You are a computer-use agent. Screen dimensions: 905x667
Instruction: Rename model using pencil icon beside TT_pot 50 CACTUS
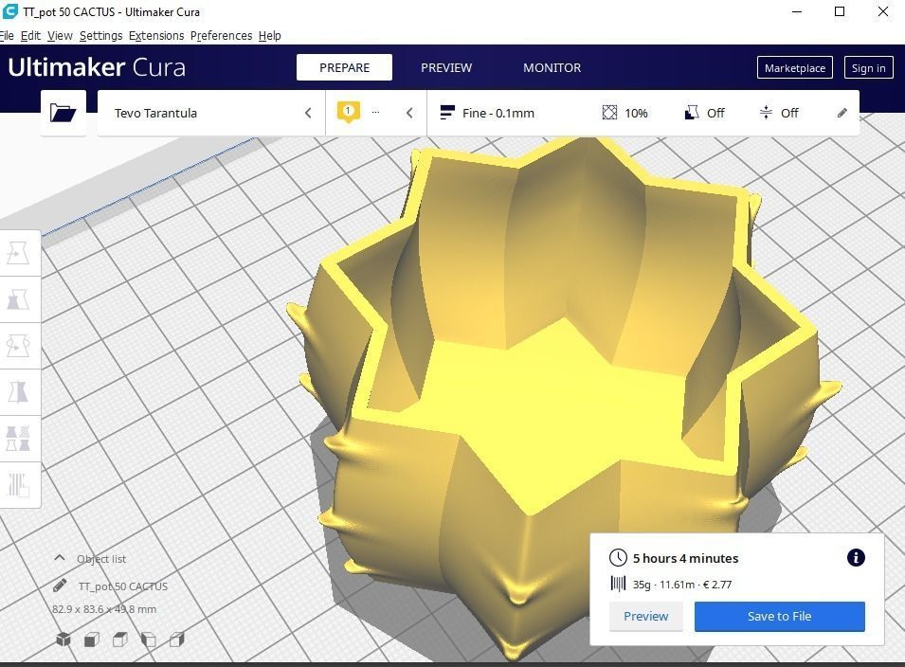coord(60,586)
